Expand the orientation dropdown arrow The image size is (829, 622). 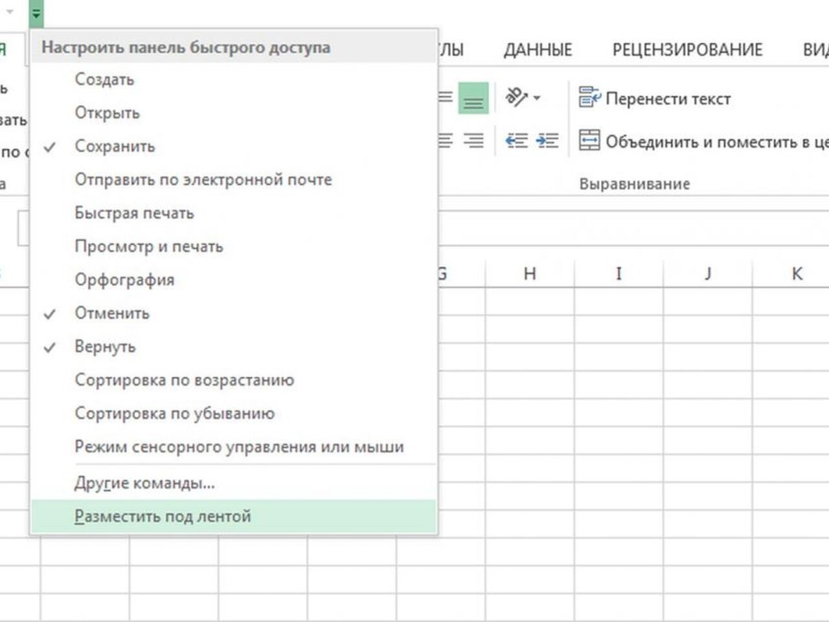pos(536,98)
